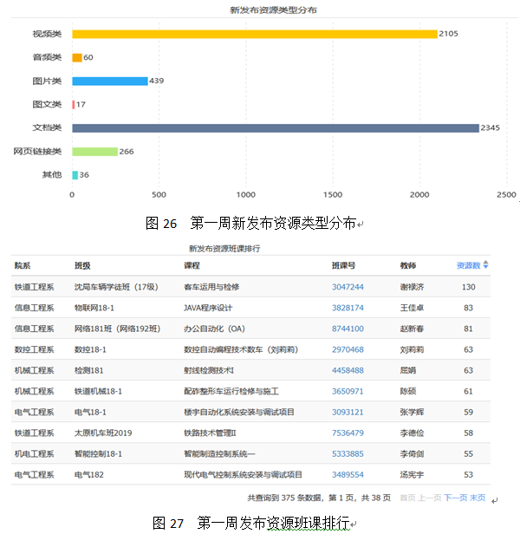520x534 pixels.
Task: Open class number link 2970468
Action: pyautogui.click(x=348, y=349)
